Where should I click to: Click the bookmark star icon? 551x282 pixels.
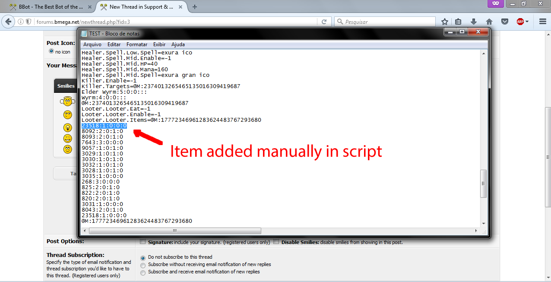tap(445, 22)
